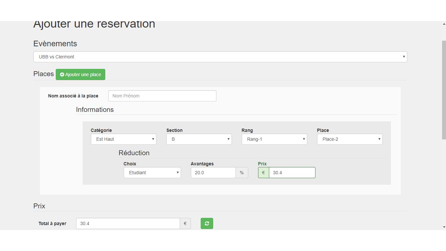The image size is (446, 251).
Task: Select the Choix dropdown showing Etudiant
Action: coord(152,173)
